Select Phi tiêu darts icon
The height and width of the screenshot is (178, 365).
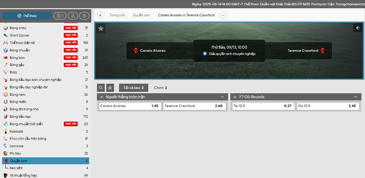[x=6, y=154]
